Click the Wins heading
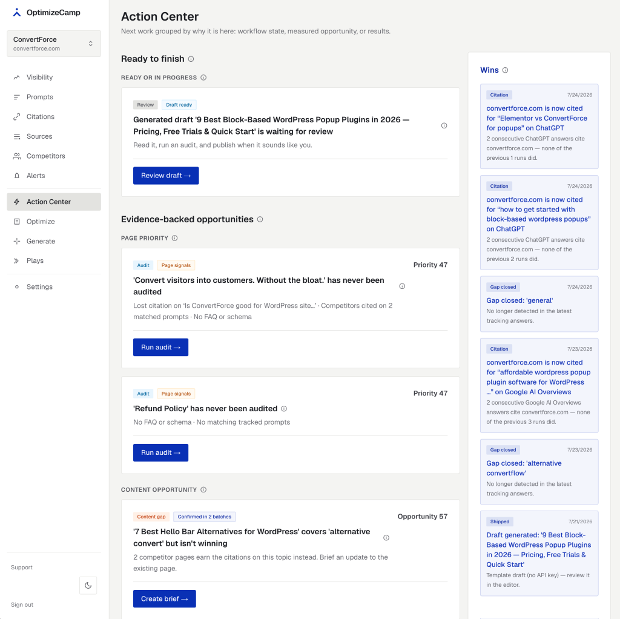Image resolution: width=620 pixels, height=619 pixels. (x=489, y=70)
